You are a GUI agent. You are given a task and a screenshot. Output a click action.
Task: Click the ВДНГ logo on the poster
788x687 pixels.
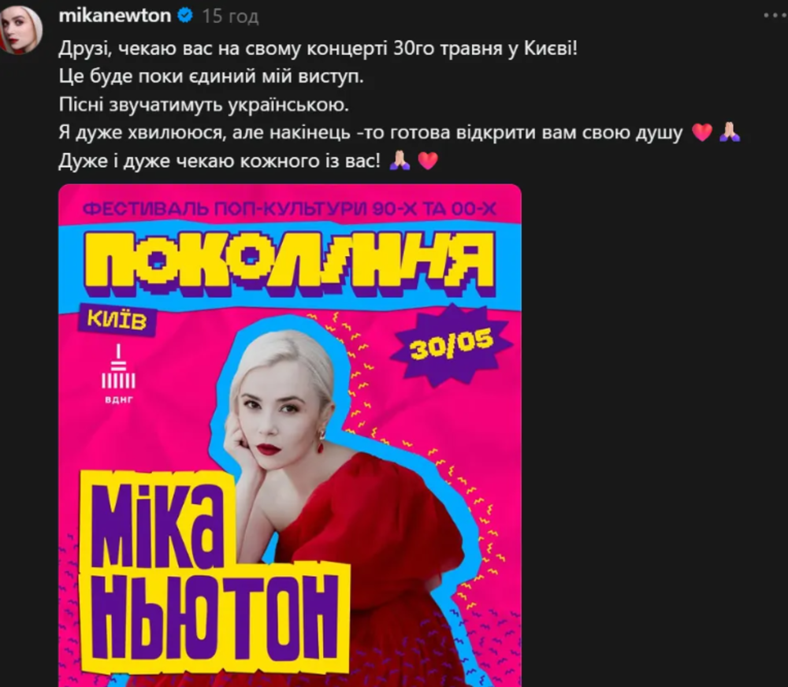click(x=118, y=375)
